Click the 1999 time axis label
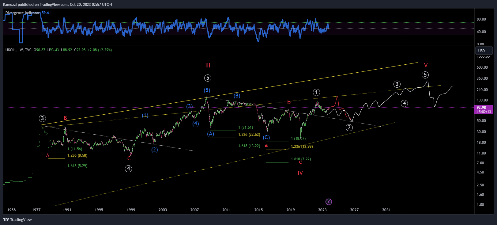Screen dimensions: 497x225 click(x=131, y=210)
